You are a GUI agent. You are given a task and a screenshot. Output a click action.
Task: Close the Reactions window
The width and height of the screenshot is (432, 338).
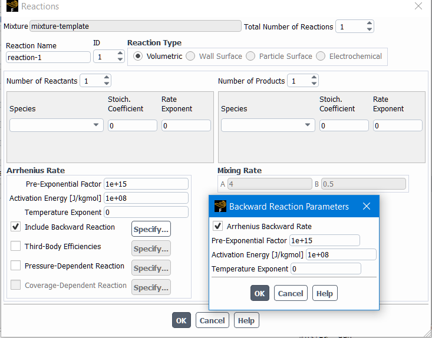coord(418,6)
